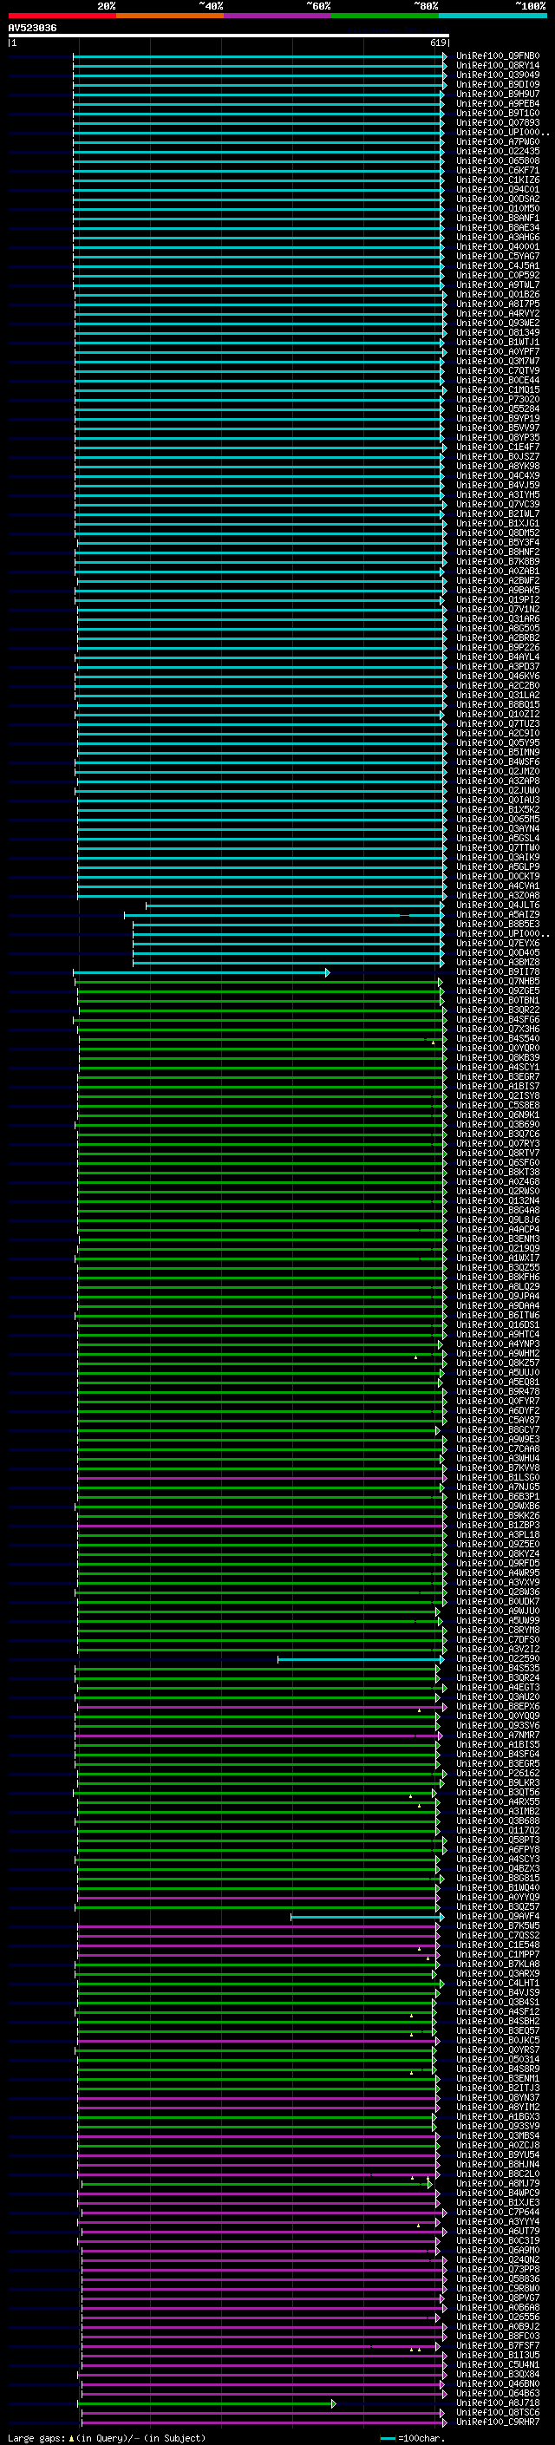This screenshot has width=555, height=2445.
Task: Select hit label UniRef100_A3BMZ8
Action: coord(498,962)
